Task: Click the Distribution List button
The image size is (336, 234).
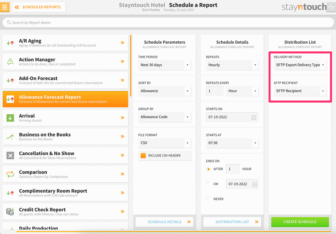Action: 232,222
